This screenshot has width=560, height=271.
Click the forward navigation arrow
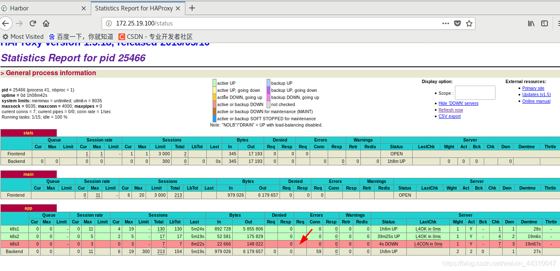[x=19, y=23]
